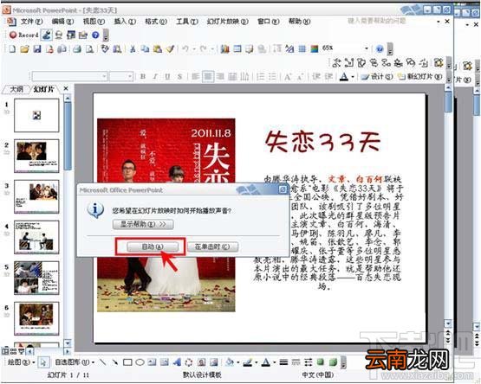Expand the Font Color dropdown arrow in formatting toolbar
The height and width of the screenshot is (384, 481).
point(353,77)
